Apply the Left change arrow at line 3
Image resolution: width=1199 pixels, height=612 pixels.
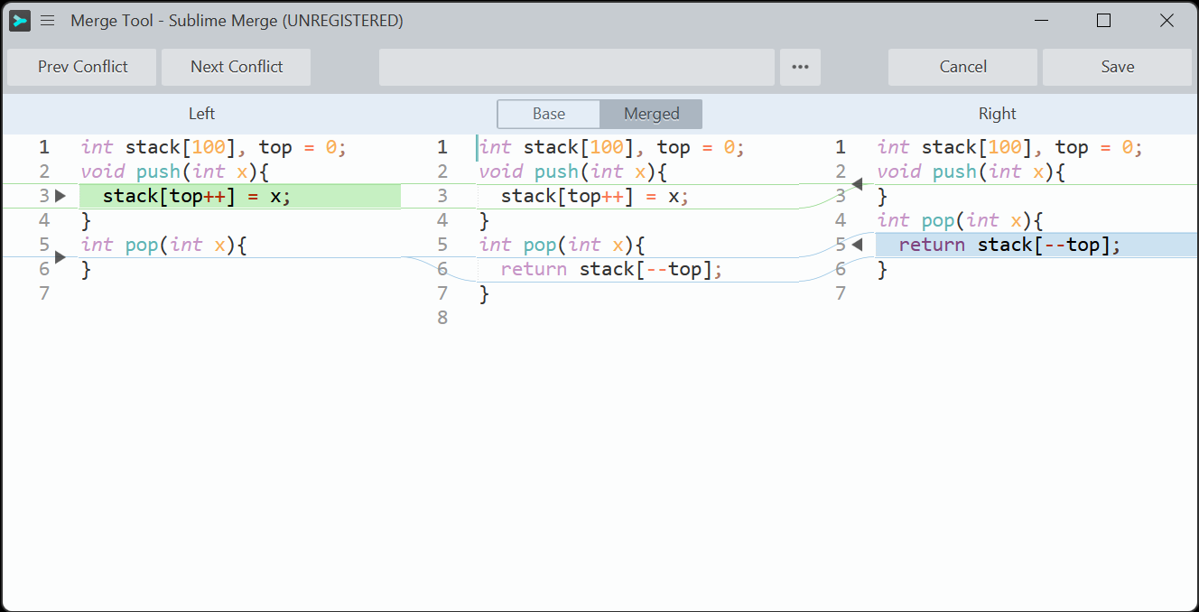tap(60, 196)
